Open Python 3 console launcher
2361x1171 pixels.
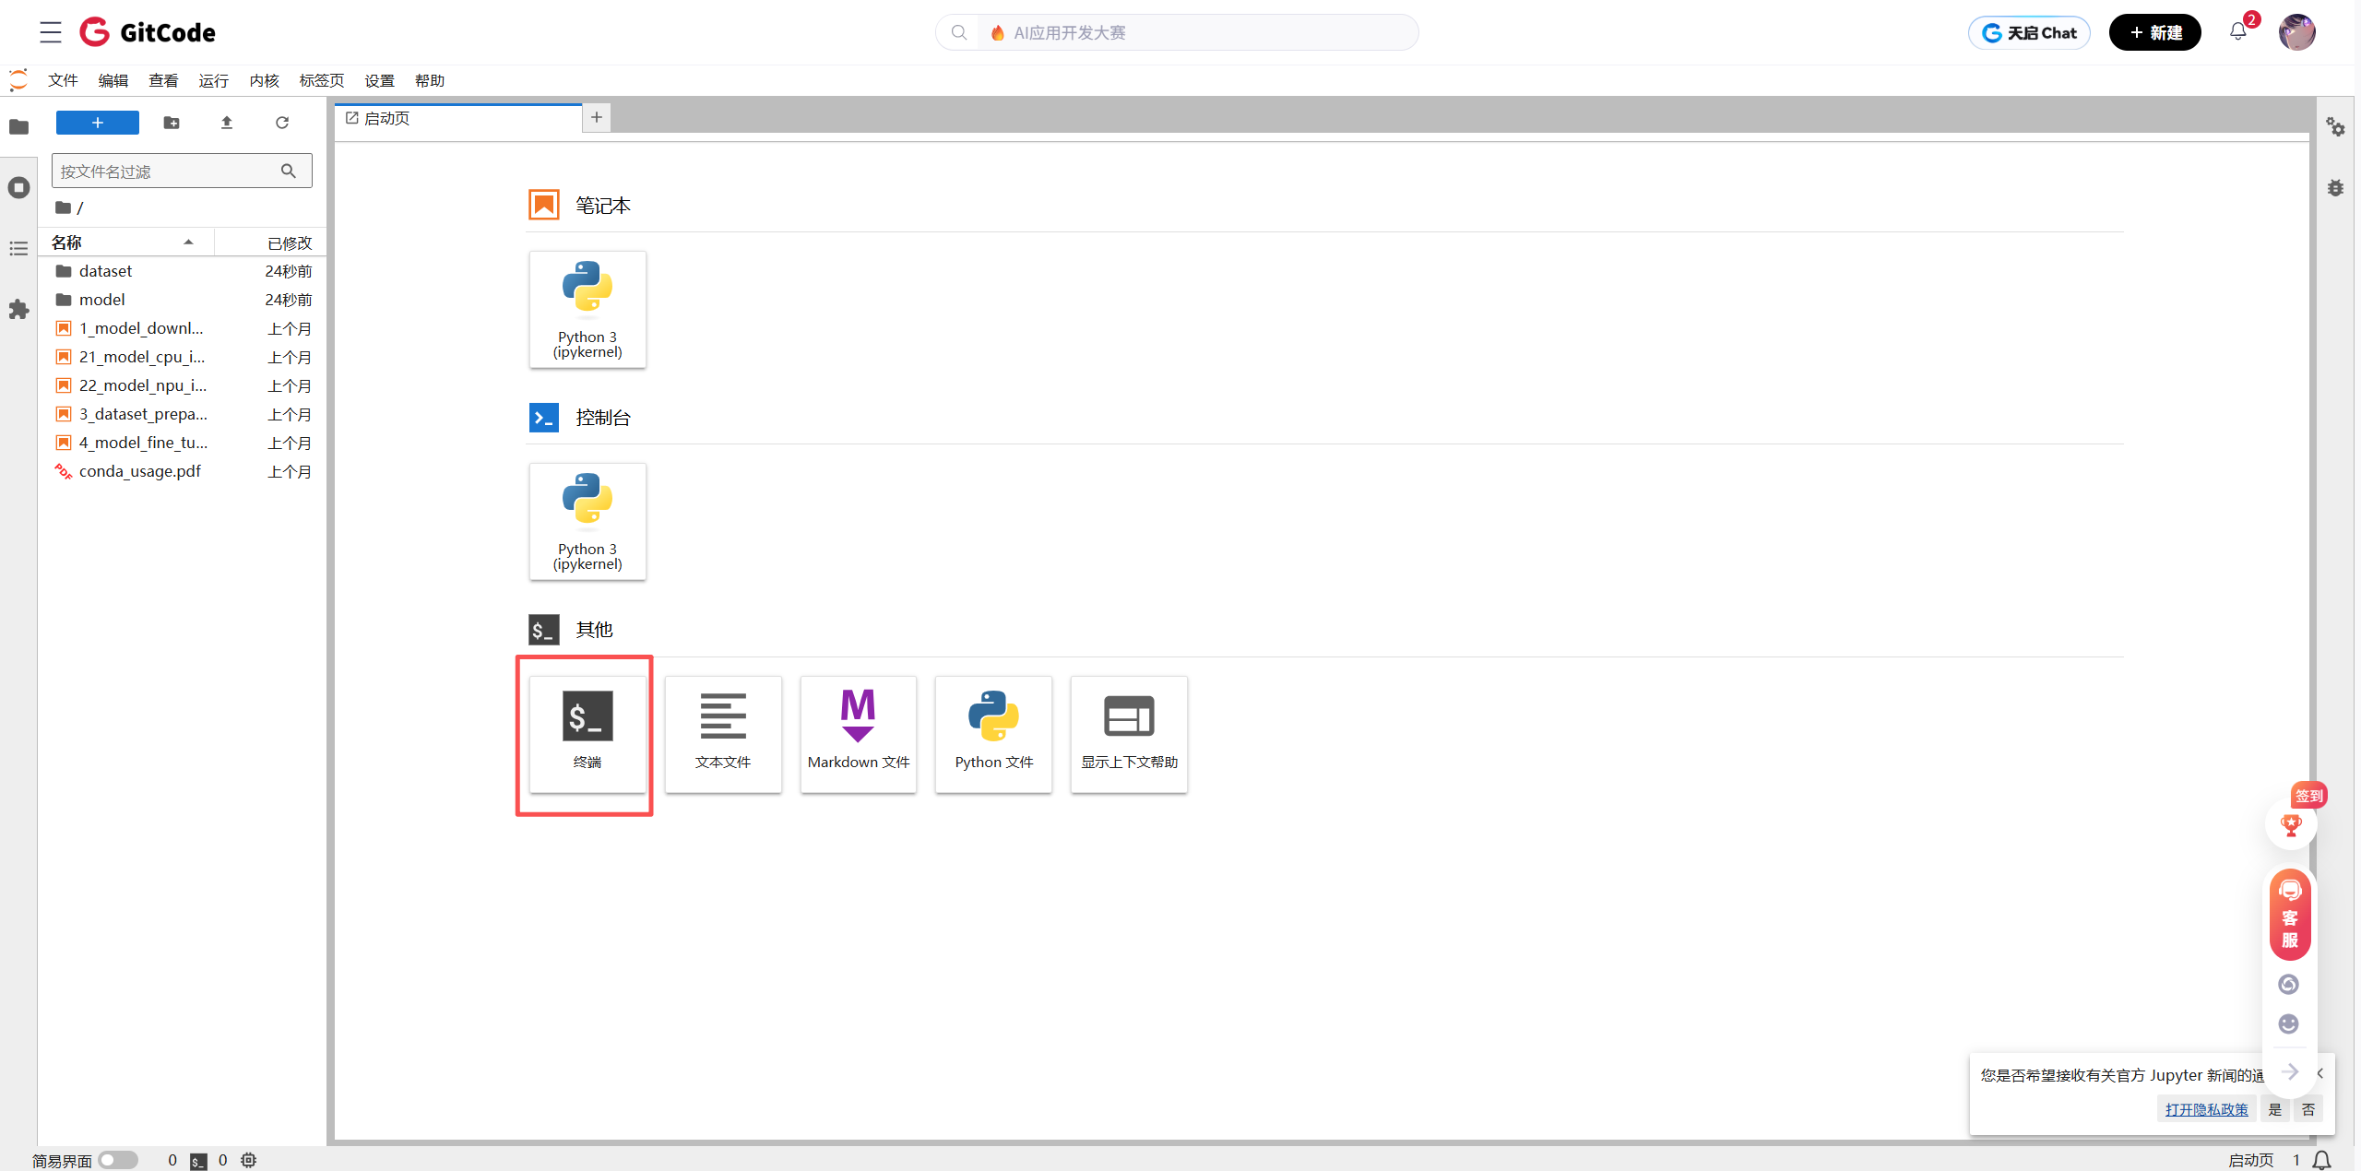pyautogui.click(x=587, y=521)
